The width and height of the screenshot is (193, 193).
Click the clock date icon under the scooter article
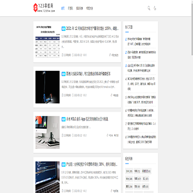(x=73, y=95)
